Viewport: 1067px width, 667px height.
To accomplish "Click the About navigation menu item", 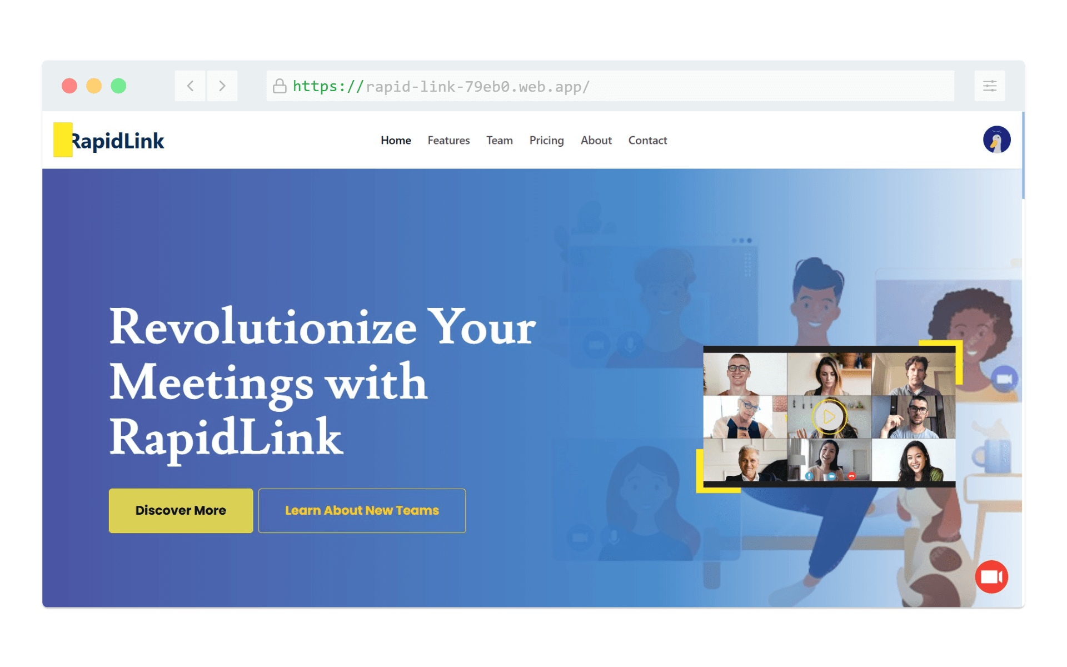I will pos(595,140).
